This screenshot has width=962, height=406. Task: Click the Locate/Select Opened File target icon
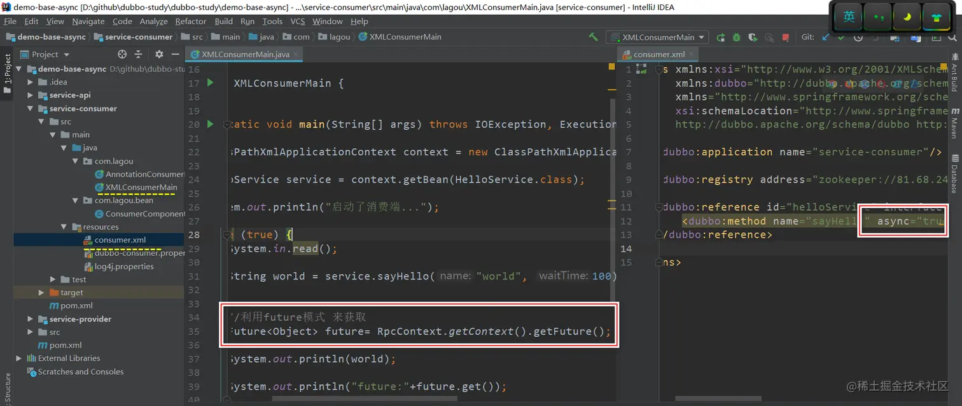122,55
